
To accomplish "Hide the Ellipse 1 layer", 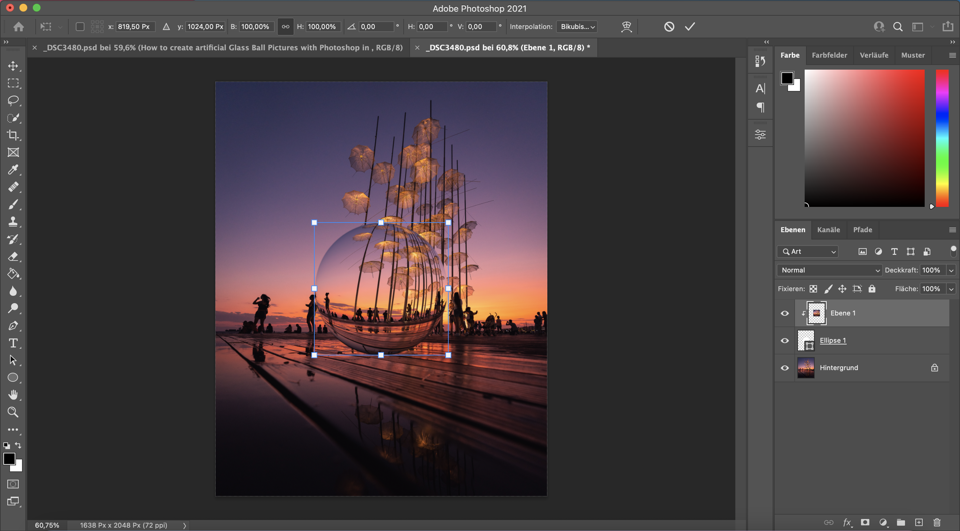I will click(784, 340).
